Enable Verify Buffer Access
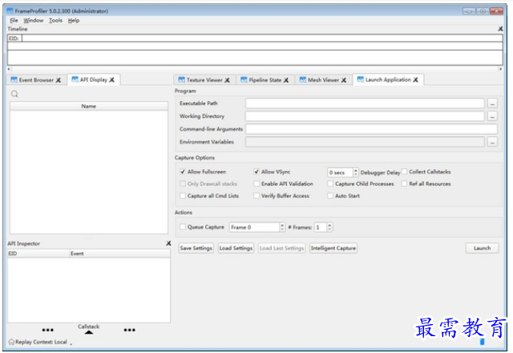The height and width of the screenshot is (353, 513). tap(256, 196)
